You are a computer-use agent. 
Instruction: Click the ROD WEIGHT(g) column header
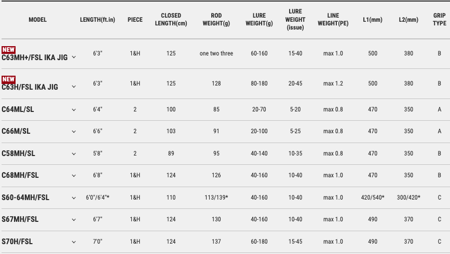(216, 20)
